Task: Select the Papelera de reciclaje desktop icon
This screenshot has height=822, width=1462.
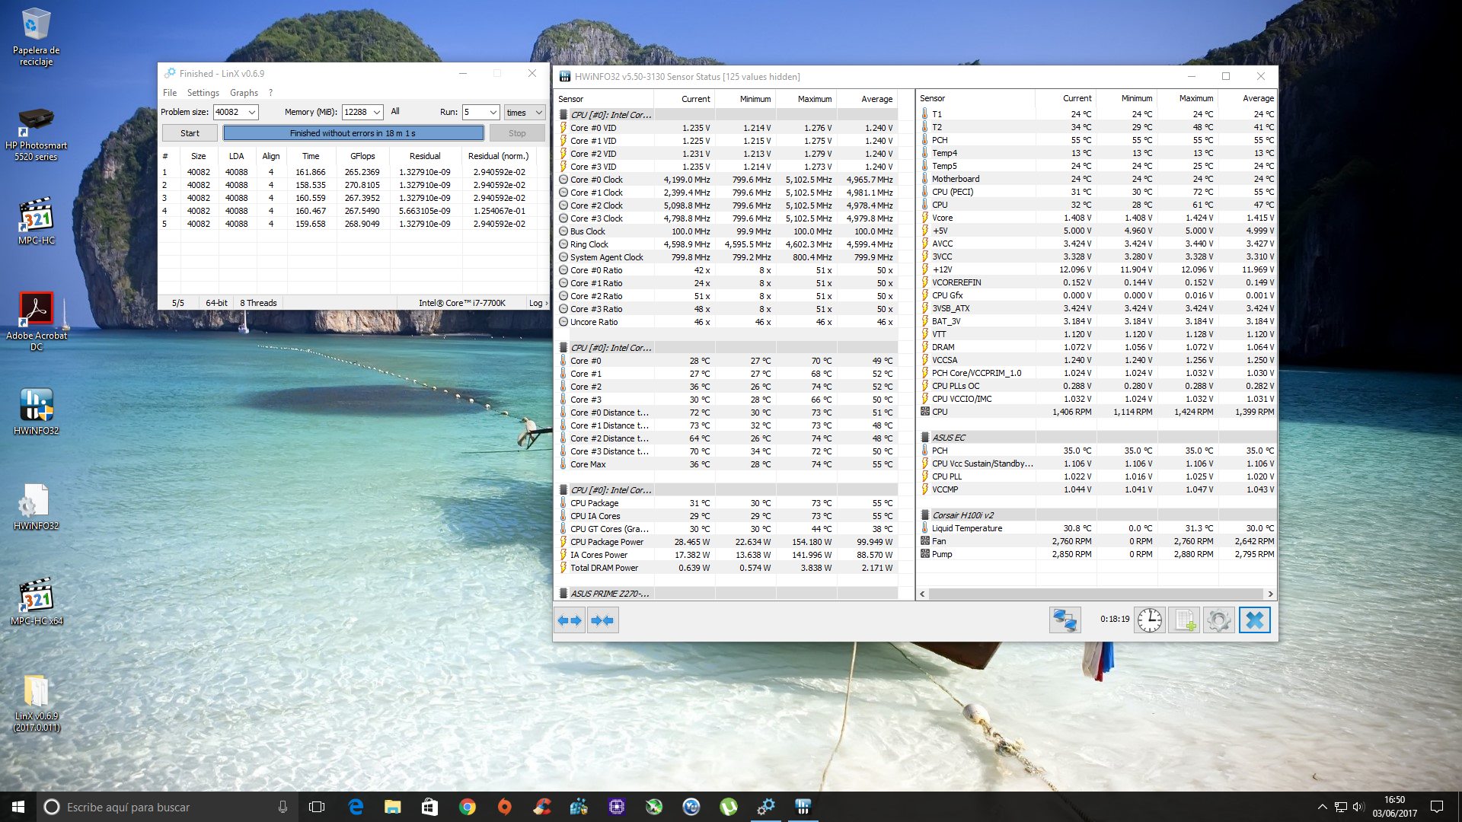Action: (36, 37)
